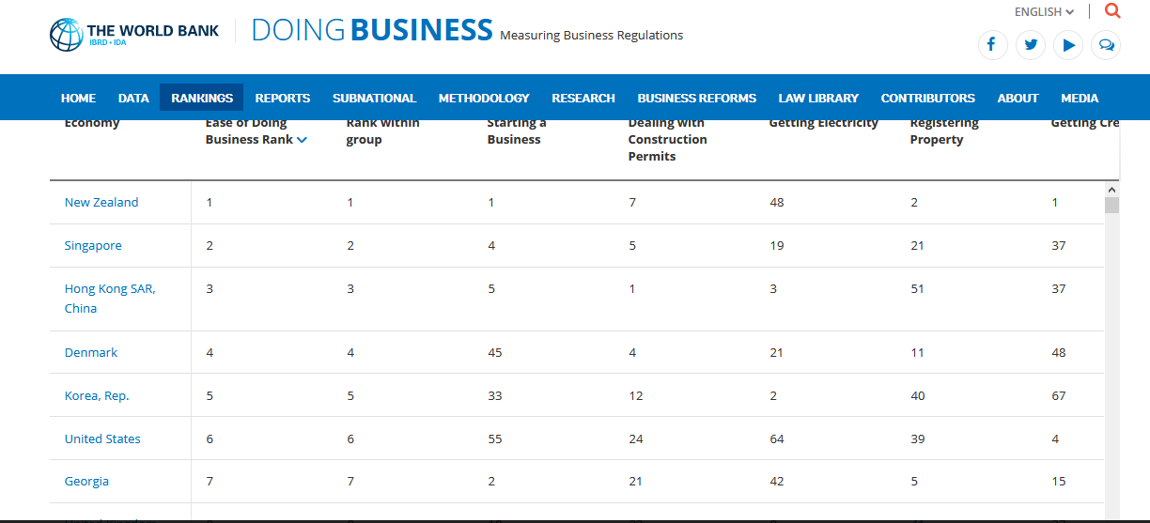Screen dimensions: 1150x523
Task: Click the table's vertical scrollbar thumb
Action: click(x=1112, y=206)
